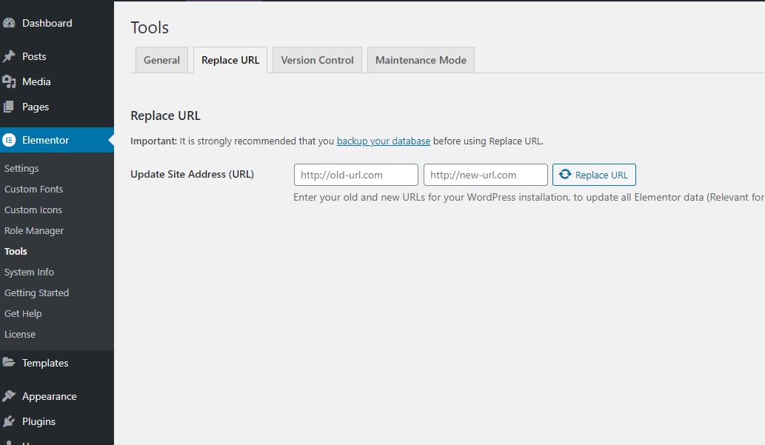The image size is (765, 445).
Task: Select the Elementor menu item
Action: tap(56, 140)
